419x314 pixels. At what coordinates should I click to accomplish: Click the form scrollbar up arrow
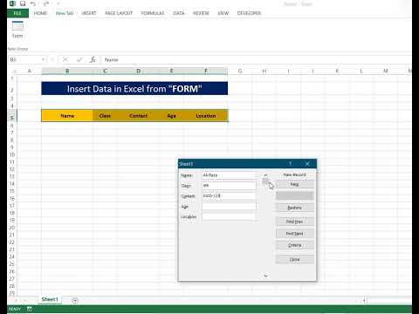click(265, 175)
